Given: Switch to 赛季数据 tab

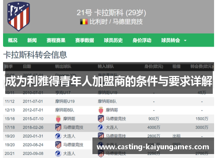Looking at the screenshot, I should 85,40.
